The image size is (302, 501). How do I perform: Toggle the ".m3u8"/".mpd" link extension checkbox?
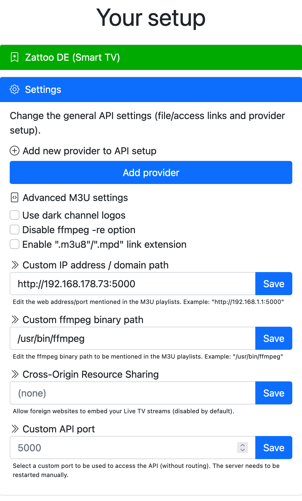tap(15, 244)
